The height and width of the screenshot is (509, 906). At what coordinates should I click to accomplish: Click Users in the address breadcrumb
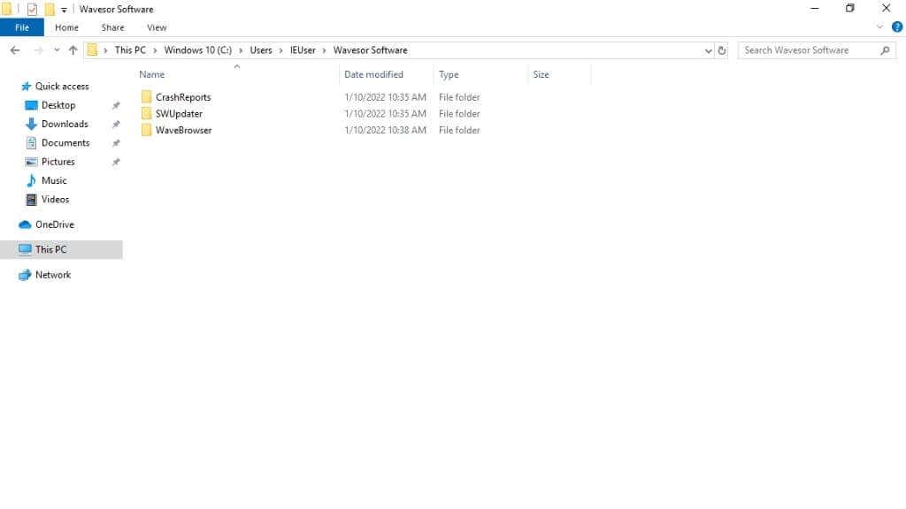click(x=261, y=50)
